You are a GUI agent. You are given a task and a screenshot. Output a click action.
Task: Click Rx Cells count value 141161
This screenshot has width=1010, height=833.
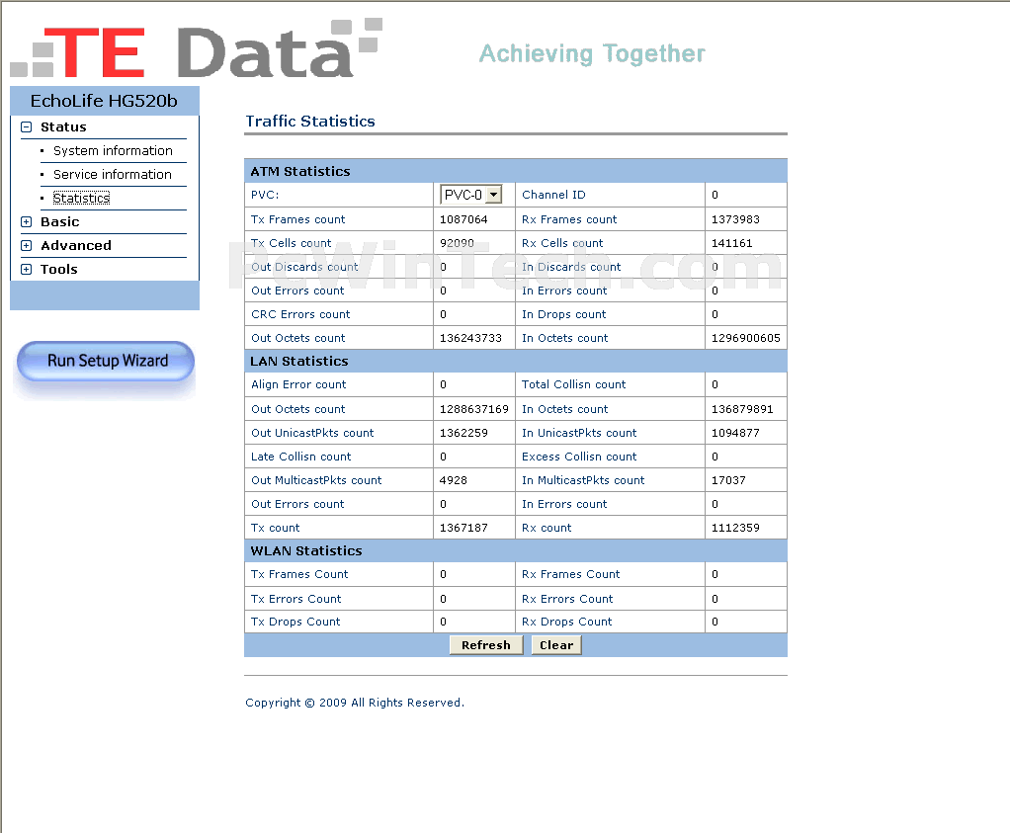coord(731,243)
